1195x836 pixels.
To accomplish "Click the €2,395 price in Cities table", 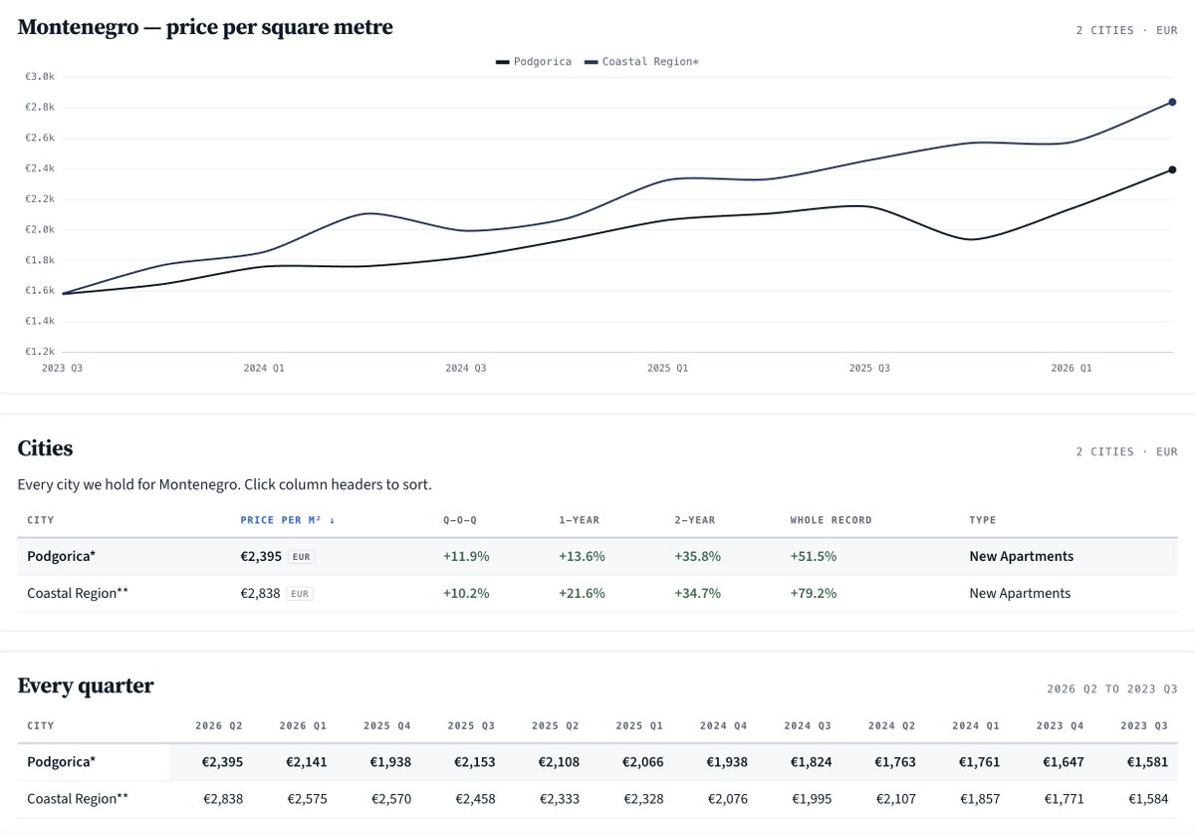I will pyautogui.click(x=260, y=556).
